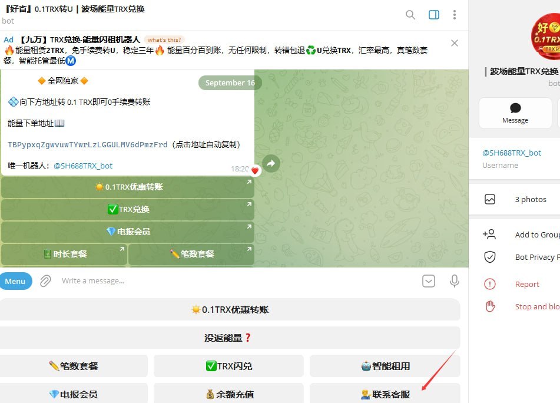Click the red hand stop icon
This screenshot has height=403, width=560.
pos(490,306)
